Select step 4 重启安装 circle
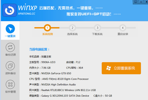148x100 pixels. (122, 28)
